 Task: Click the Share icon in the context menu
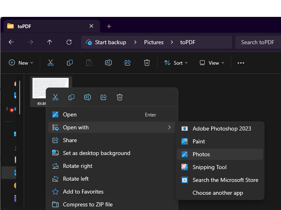(104, 97)
